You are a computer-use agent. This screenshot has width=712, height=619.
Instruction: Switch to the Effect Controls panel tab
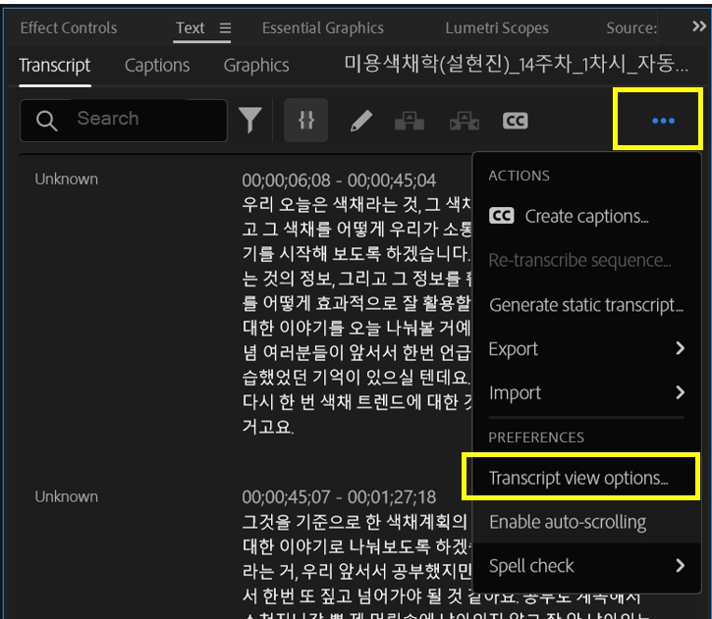pyautogui.click(x=69, y=28)
